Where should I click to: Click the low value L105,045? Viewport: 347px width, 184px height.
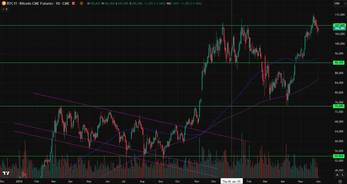[x=122, y=3]
